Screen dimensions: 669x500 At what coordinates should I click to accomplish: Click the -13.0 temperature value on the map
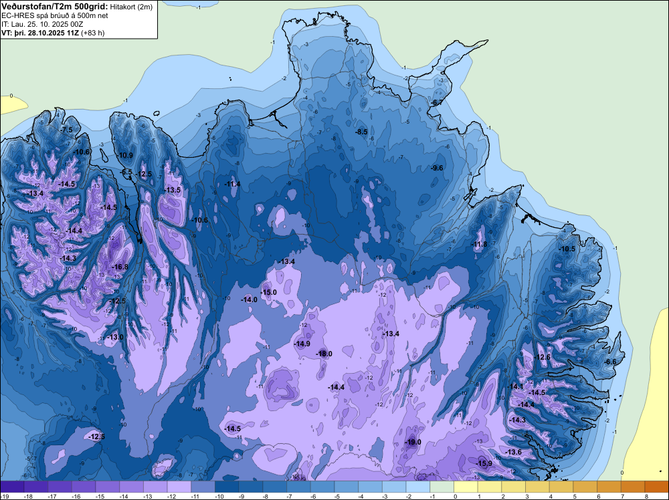pos(115,337)
